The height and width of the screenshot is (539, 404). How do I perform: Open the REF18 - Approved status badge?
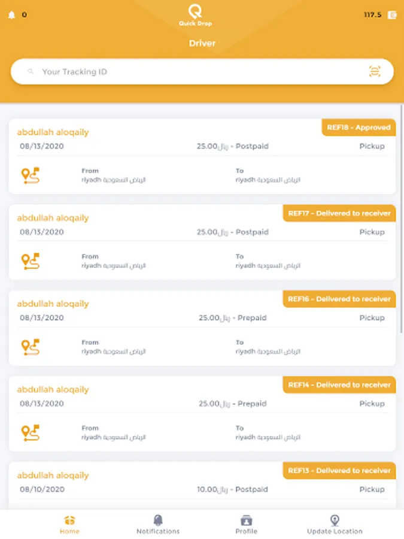click(359, 128)
